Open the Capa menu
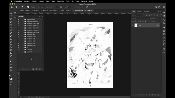 point(47,1)
